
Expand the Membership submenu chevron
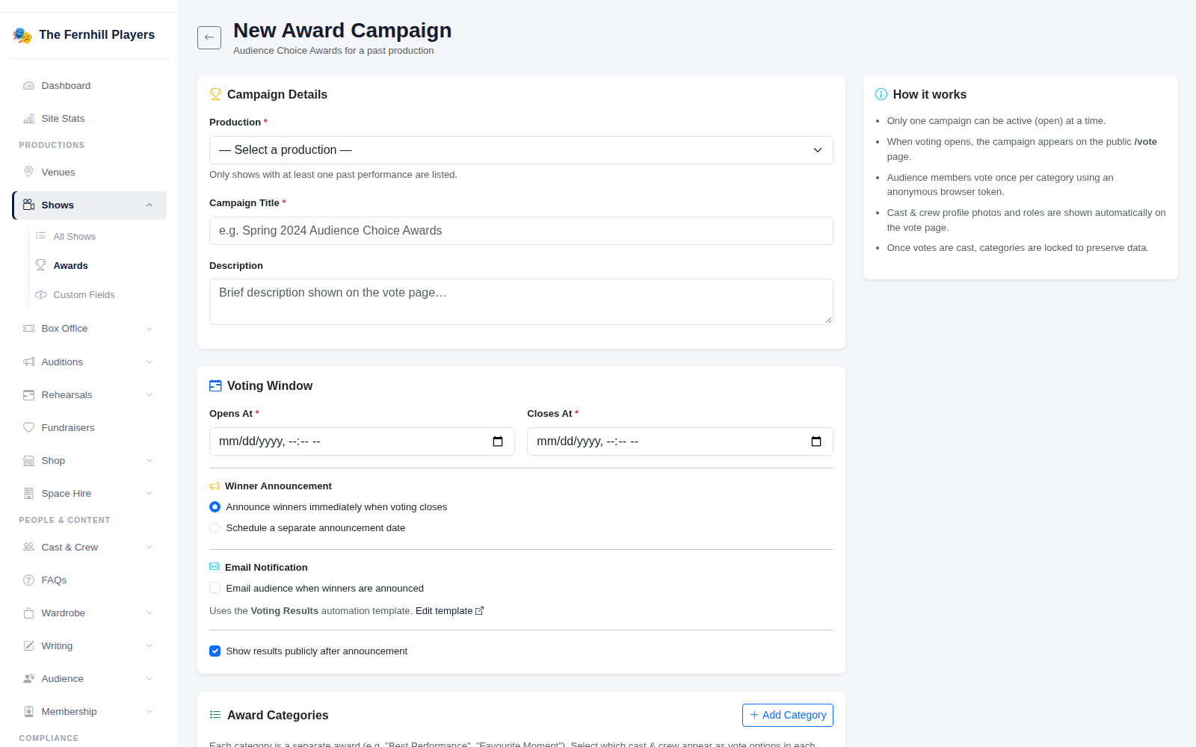[x=149, y=712]
